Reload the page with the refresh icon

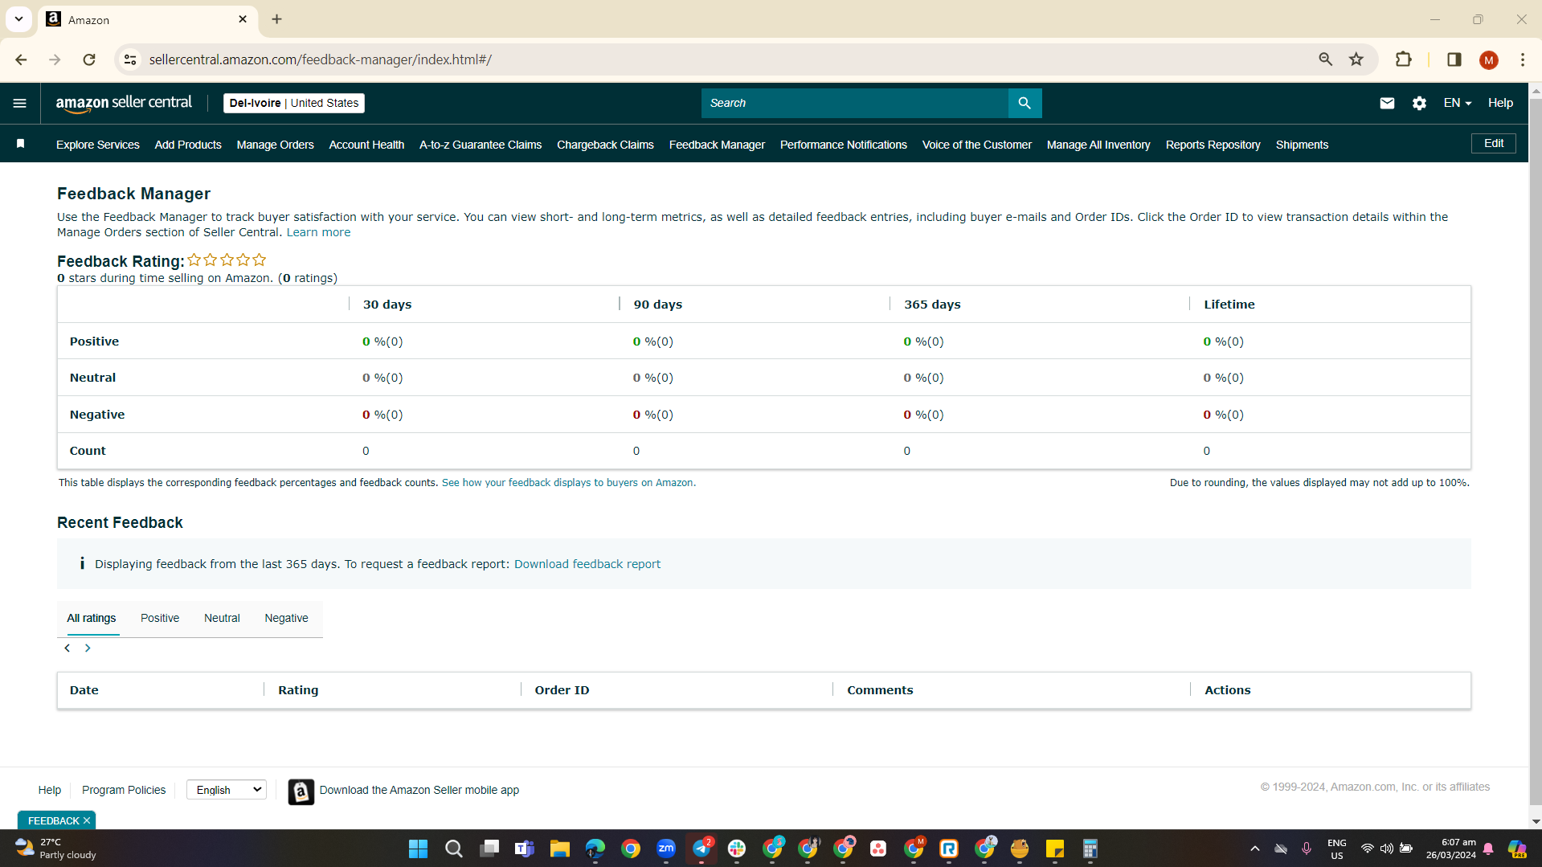[x=89, y=59]
